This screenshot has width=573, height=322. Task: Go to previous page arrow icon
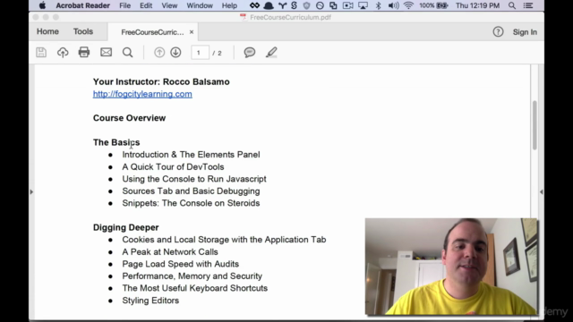(159, 53)
